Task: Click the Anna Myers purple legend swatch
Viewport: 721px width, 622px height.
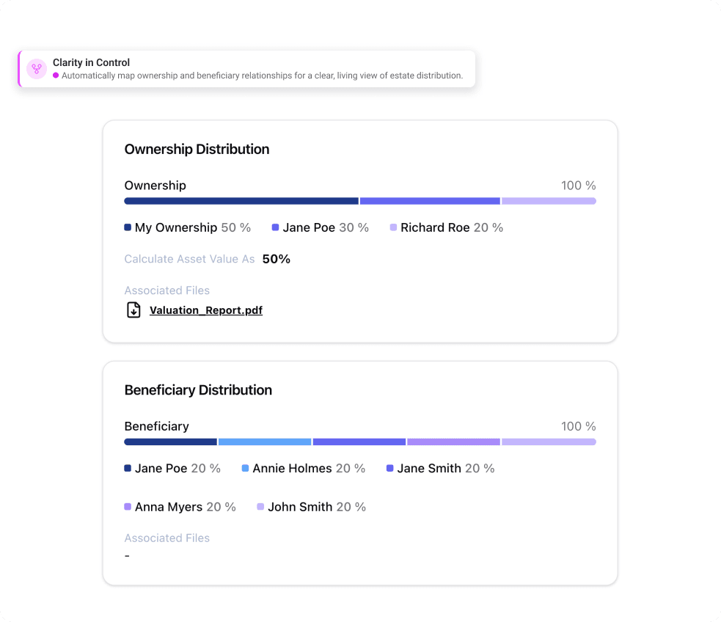Action: [128, 507]
